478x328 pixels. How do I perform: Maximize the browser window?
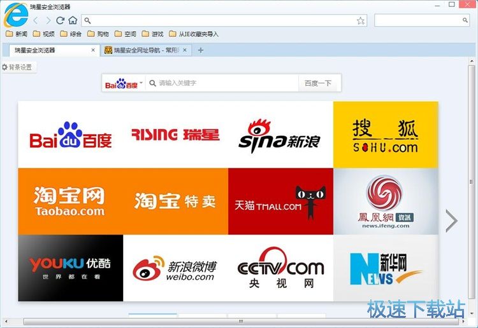click(452, 4)
